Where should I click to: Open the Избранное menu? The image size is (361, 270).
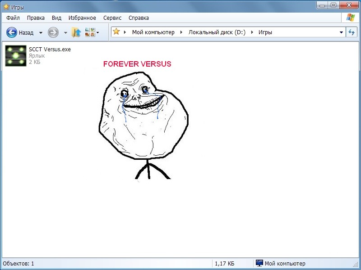[82, 18]
